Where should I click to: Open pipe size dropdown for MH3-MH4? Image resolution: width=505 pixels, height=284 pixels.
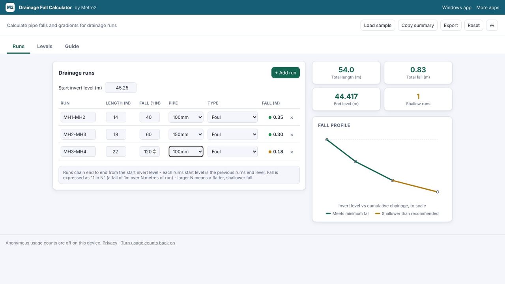tap(186, 151)
